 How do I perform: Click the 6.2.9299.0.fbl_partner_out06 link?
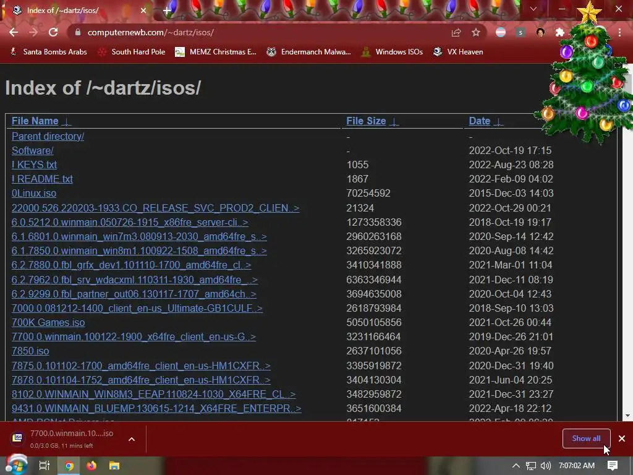click(134, 294)
